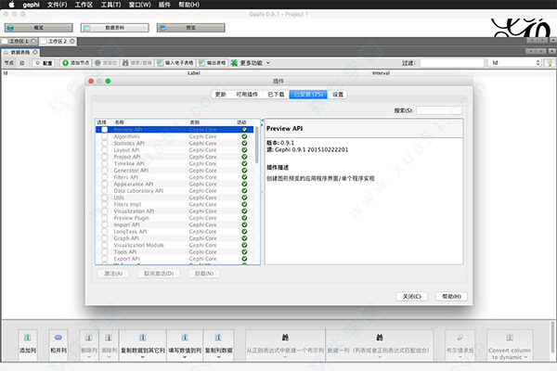Click the 添加列 add column tool
Viewport: 557px width, 371px height.
28,343
